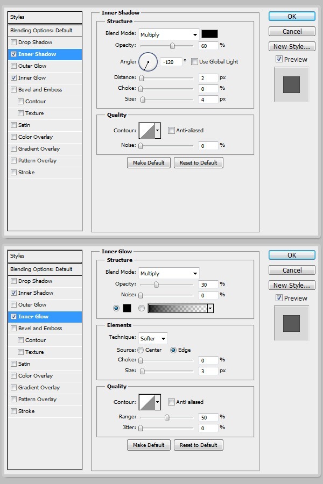Image resolution: width=323 pixels, height=484 pixels.
Task: Click the Angle field showing -120
Action: coord(171,62)
